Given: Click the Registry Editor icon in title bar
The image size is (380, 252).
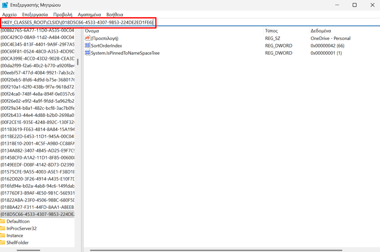Looking at the screenshot, I should (5, 5).
